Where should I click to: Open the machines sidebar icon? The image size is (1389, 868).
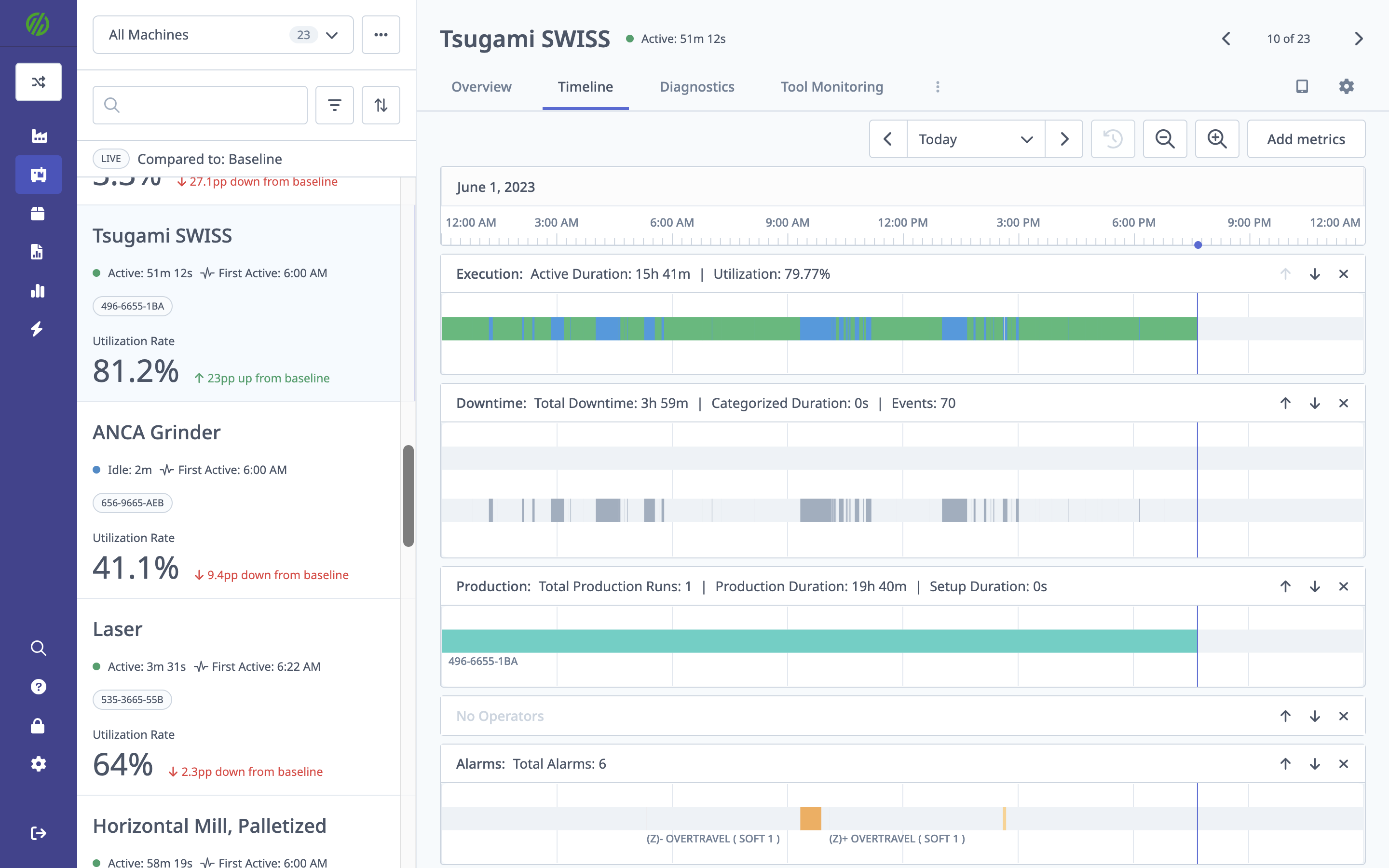click(x=39, y=175)
